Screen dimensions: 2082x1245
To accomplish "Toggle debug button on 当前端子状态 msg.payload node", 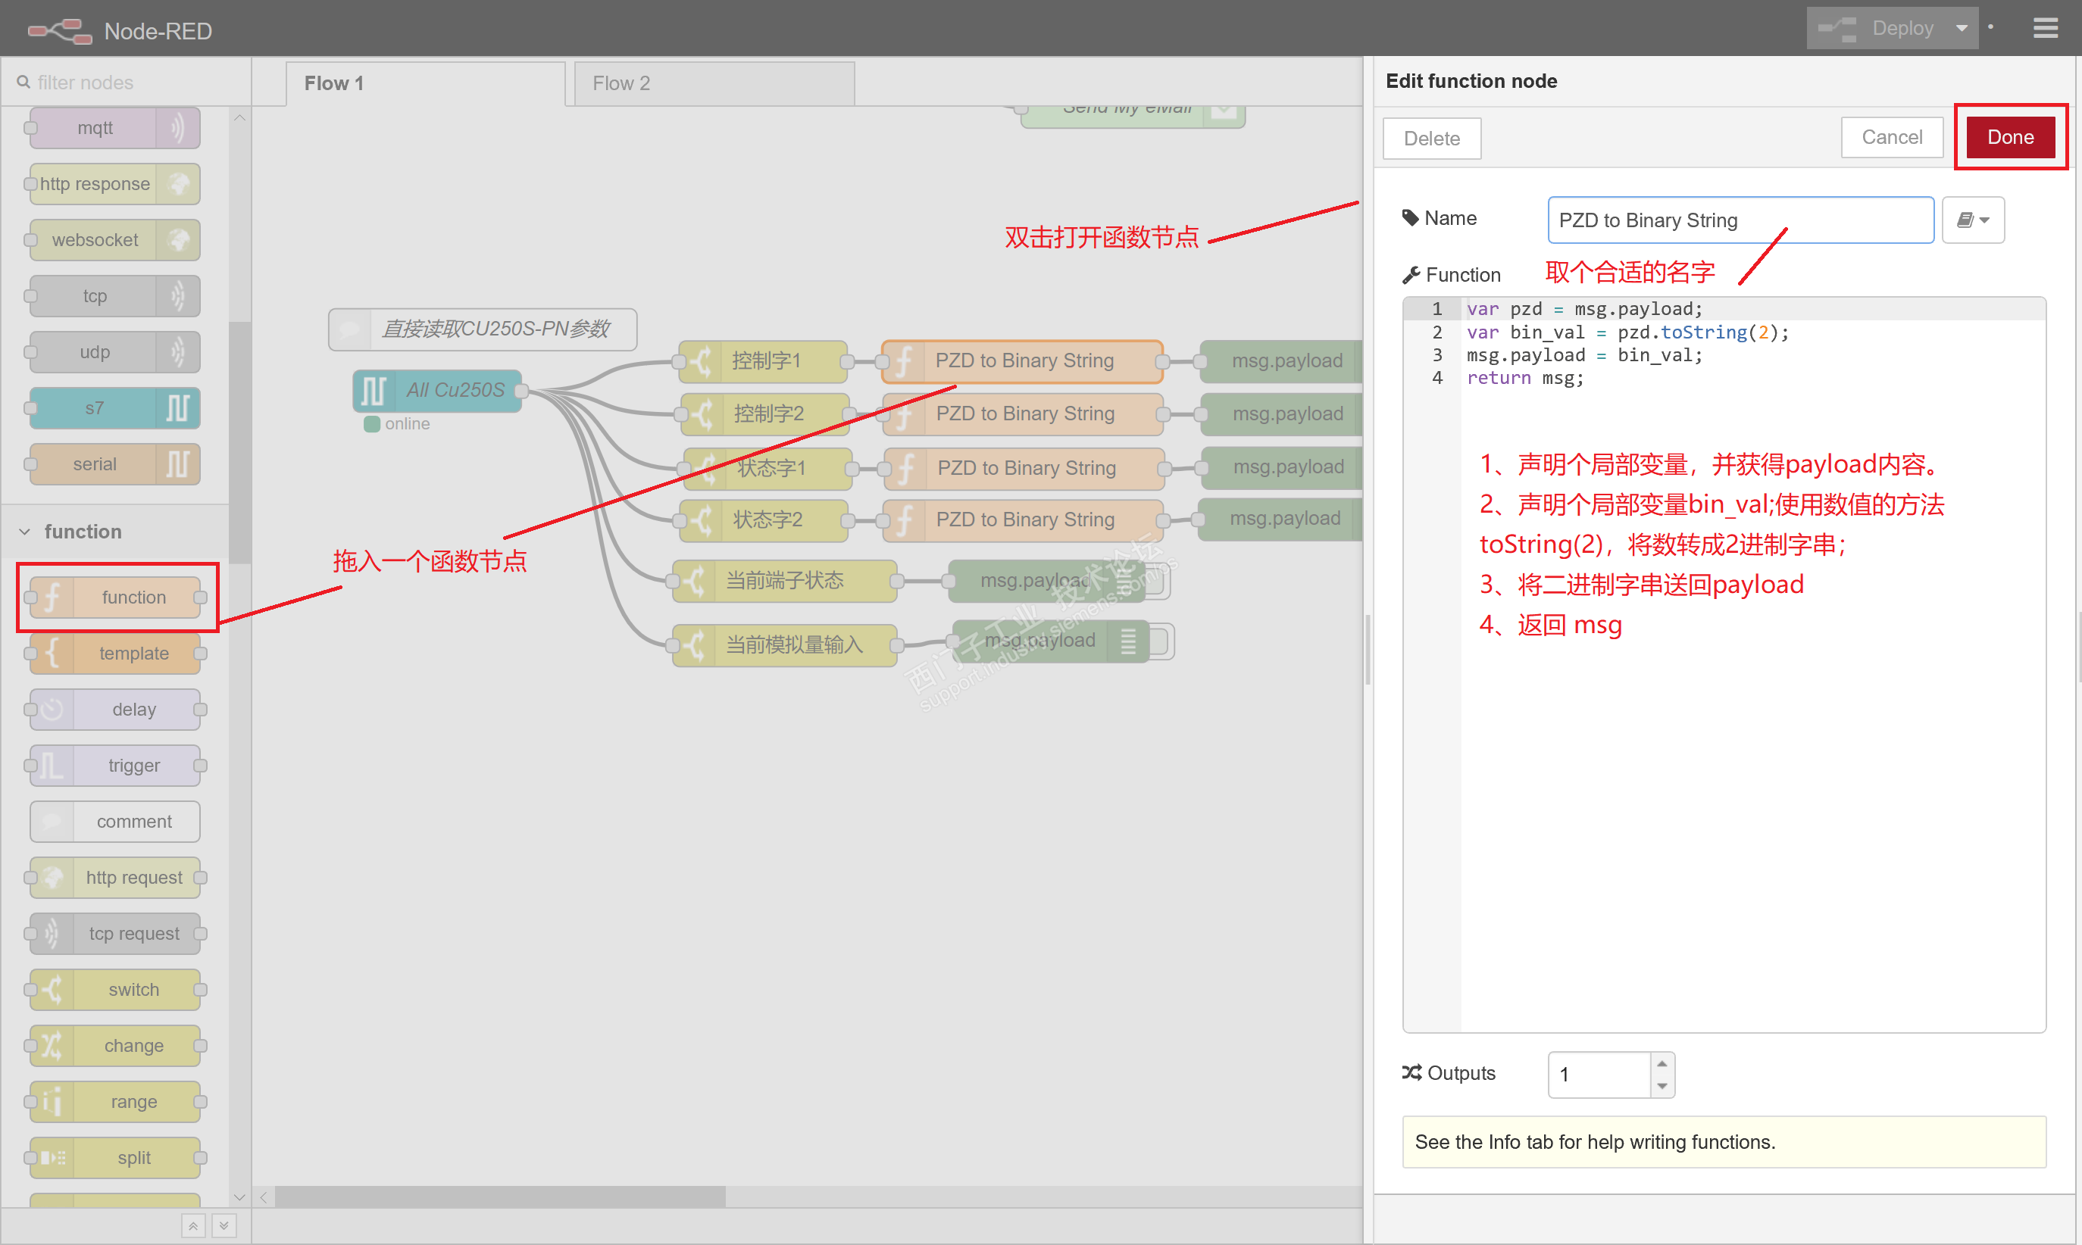I will 1157,582.
